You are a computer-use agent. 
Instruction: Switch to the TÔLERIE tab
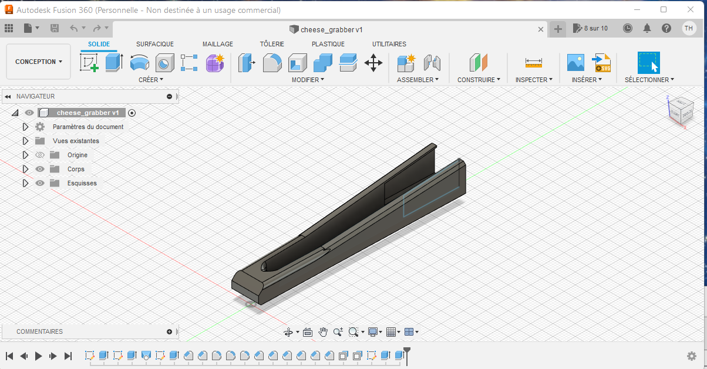point(272,44)
